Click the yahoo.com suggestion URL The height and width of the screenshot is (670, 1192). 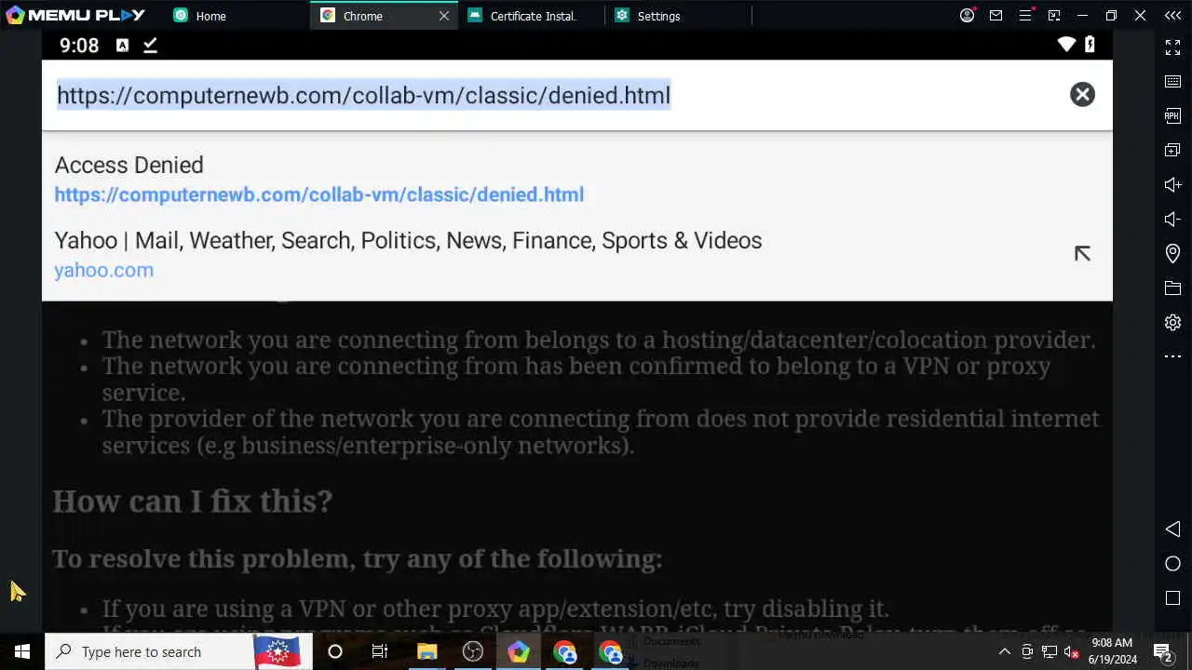point(103,270)
